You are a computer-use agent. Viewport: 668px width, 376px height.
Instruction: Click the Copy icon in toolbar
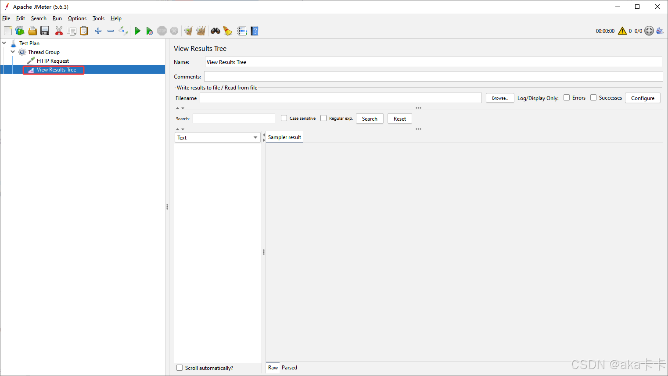coord(72,31)
